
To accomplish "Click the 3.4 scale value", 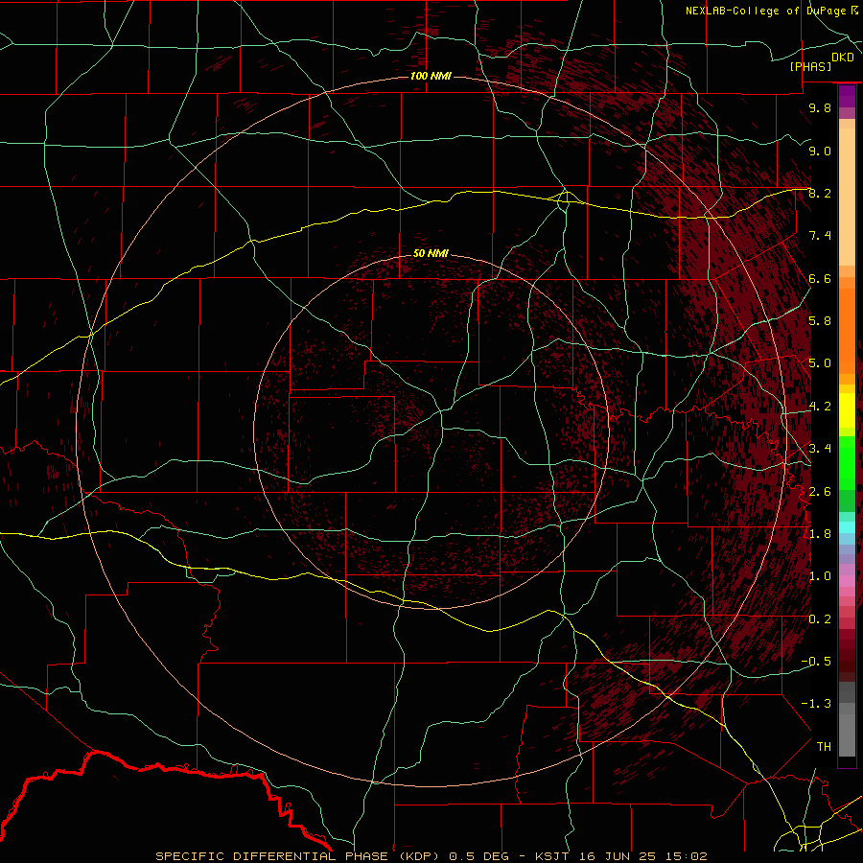I will (x=820, y=449).
